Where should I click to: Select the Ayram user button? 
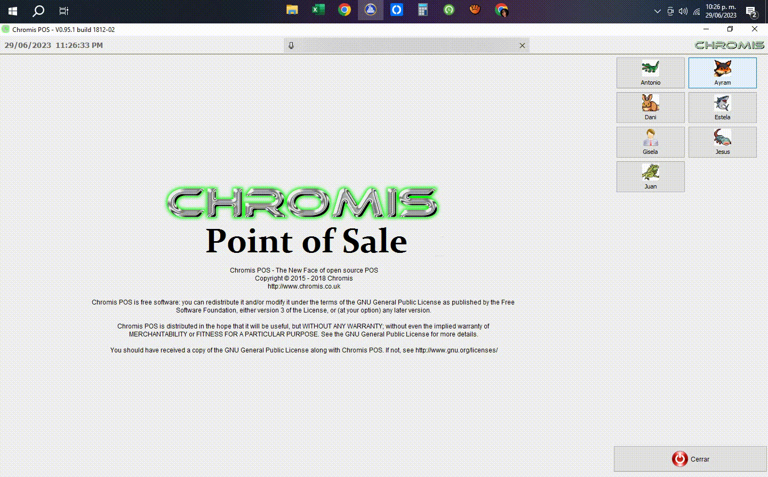coord(722,73)
